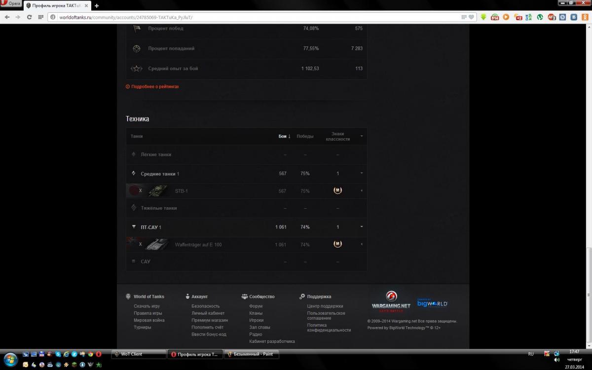Open the Премиум магазин footer link

click(210, 320)
